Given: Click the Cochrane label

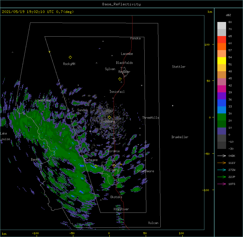Looking at the screenshot, I should (x=91, y=160).
